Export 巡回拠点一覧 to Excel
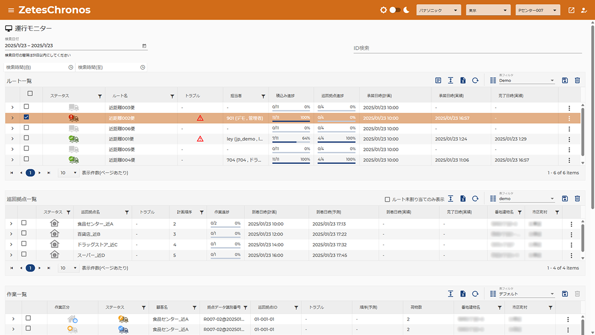 463,199
